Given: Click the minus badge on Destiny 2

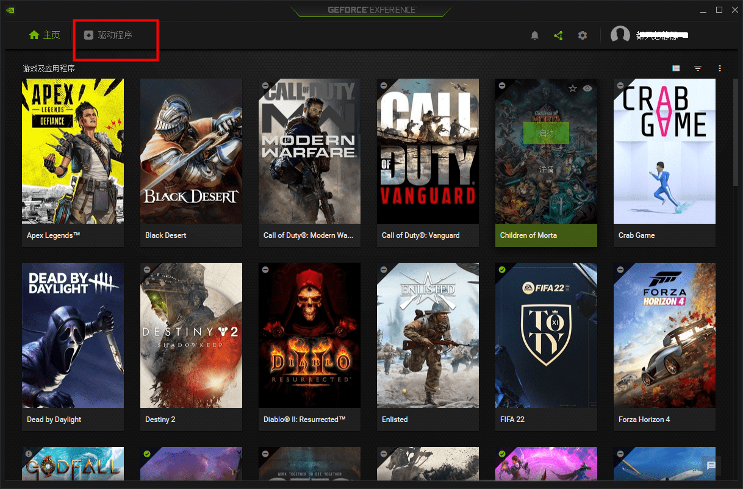Looking at the screenshot, I should [x=147, y=269].
